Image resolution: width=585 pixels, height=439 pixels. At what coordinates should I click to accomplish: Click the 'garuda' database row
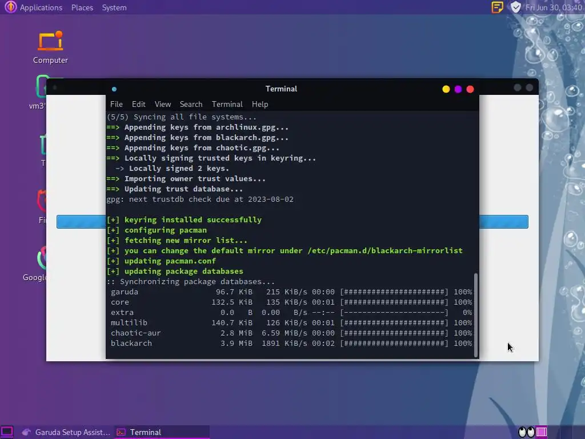(x=291, y=292)
